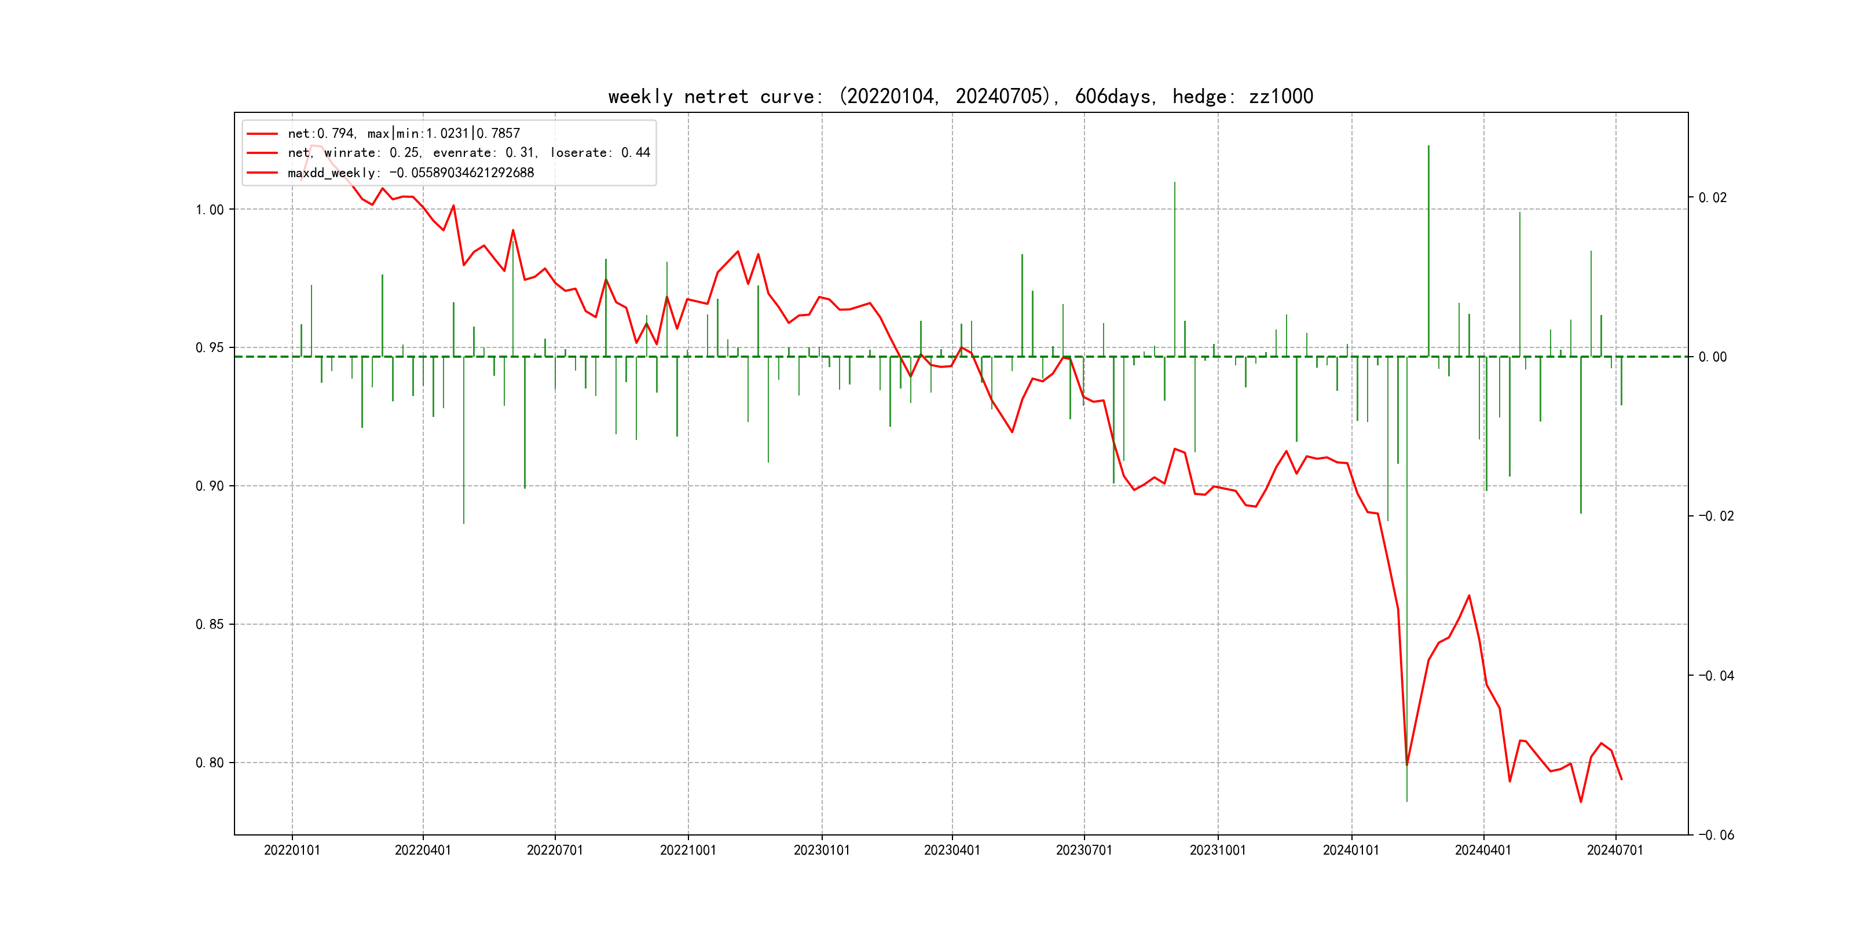1876x938 pixels.
Task: Click the 0.00 tick on right axis
Action: 1712,357
